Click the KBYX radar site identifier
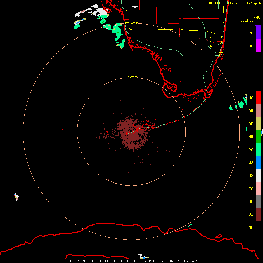Image resolution: width=263 pixels, height=263 pixels. [x=150, y=261]
